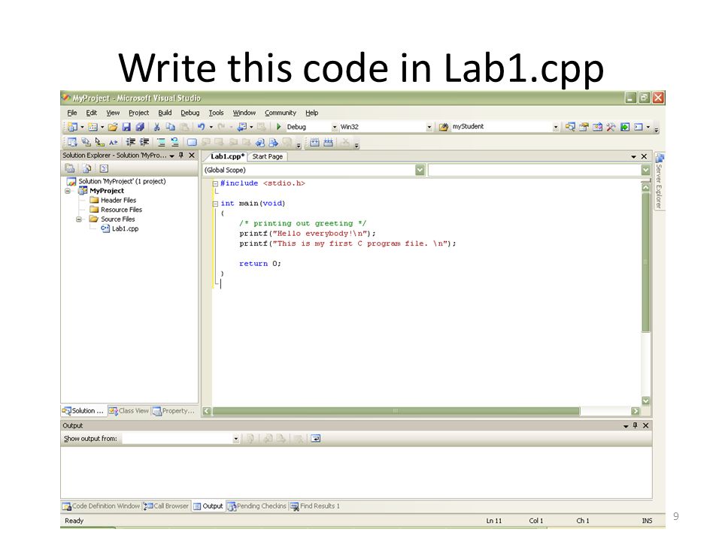The height and width of the screenshot is (541, 722).
Task: Click the horizontal scroll right arrow
Action: pos(636,411)
